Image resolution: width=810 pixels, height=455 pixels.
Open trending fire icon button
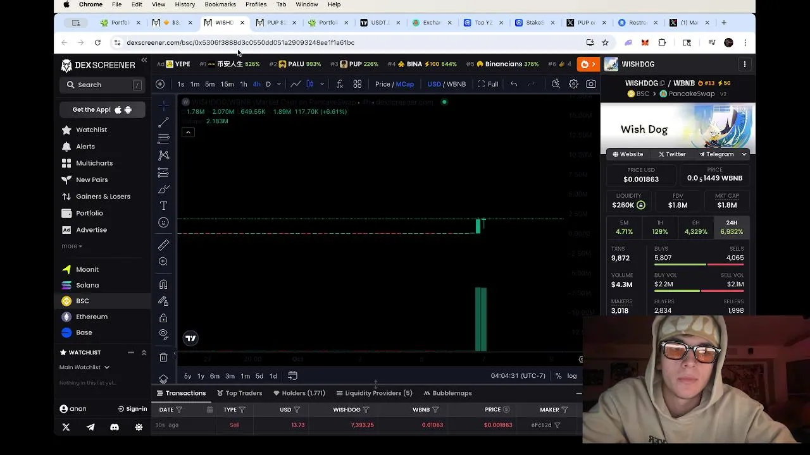click(588, 64)
